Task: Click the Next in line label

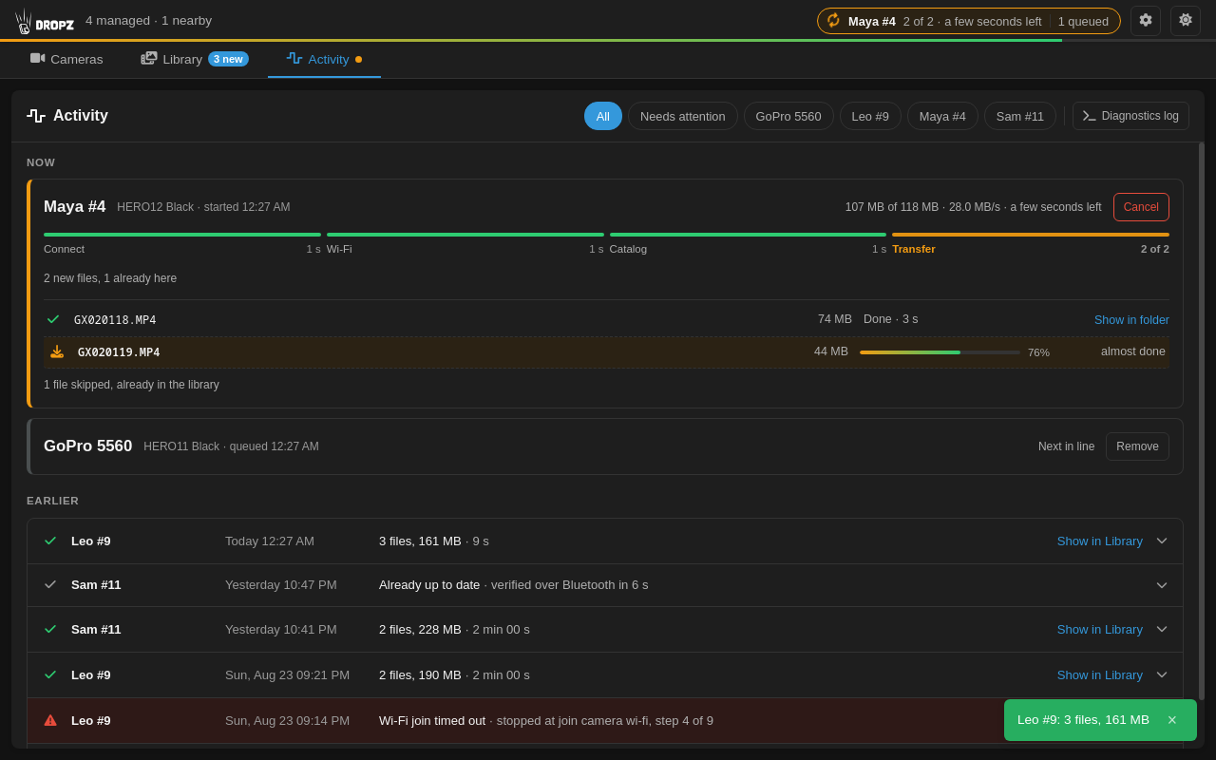Action: [x=1066, y=446]
